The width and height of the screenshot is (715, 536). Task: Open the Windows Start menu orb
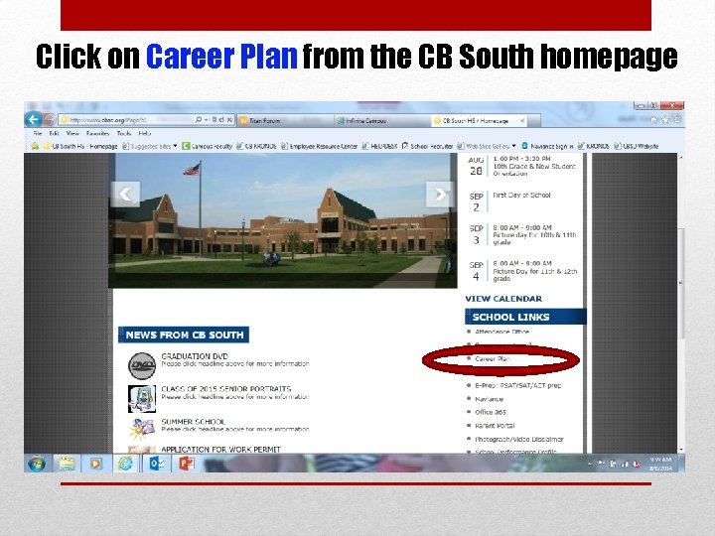(37, 464)
